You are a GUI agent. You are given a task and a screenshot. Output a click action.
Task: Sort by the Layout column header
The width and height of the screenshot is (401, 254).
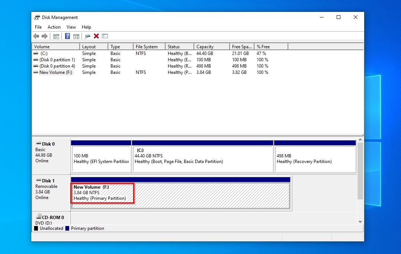pyautogui.click(x=94, y=47)
